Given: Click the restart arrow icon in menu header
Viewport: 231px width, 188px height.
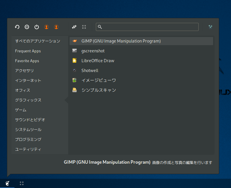Looking at the screenshot, I should 17,27.
